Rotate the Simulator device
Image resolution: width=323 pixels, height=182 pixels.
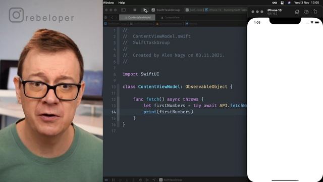click(315, 12)
